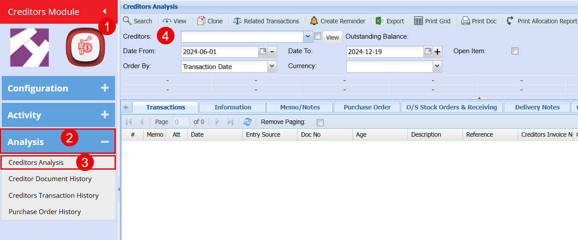Go to first page in grid pager

129,122
